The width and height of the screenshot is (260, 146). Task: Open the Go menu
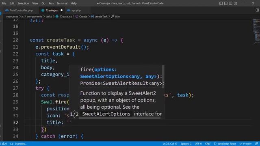tap(43, 3)
